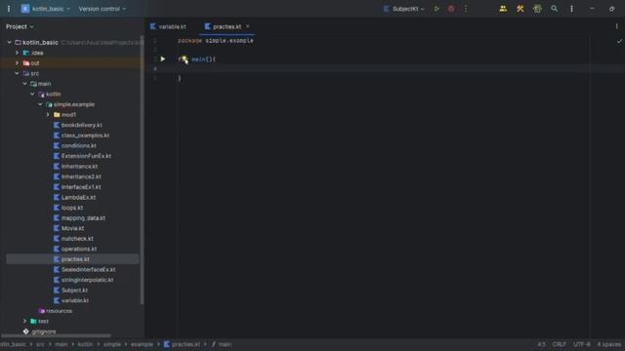Image resolution: width=625 pixels, height=351 pixels.
Task: Open the Project view dropdown
Action: click(20, 26)
